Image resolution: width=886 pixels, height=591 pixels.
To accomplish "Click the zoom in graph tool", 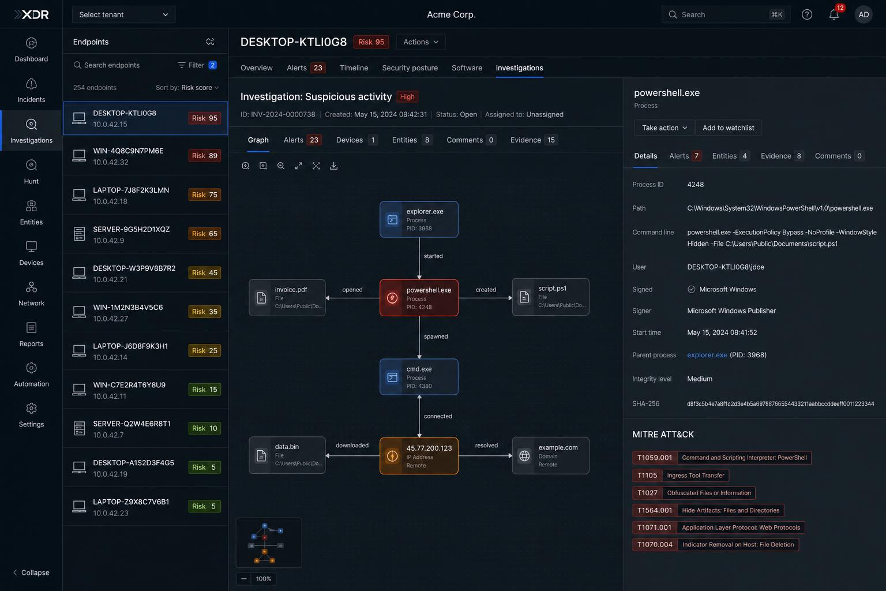I will click(246, 166).
